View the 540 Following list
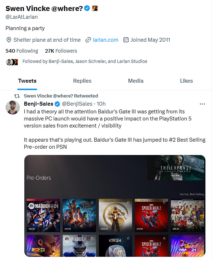 pos(22,51)
